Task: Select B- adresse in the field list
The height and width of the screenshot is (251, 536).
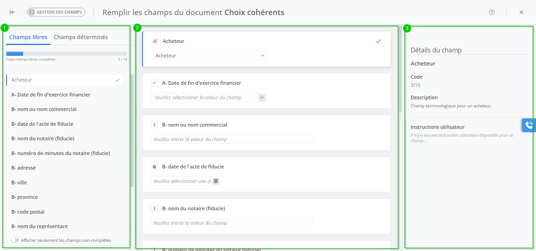Action: point(23,168)
